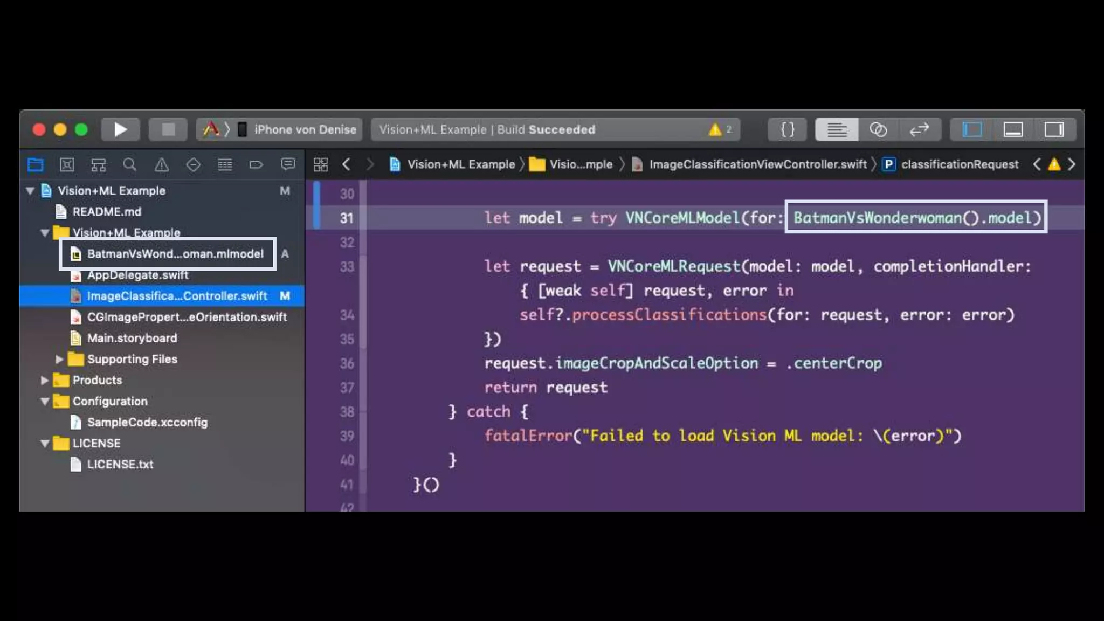Switch to the assistant editor icon

coord(878,129)
